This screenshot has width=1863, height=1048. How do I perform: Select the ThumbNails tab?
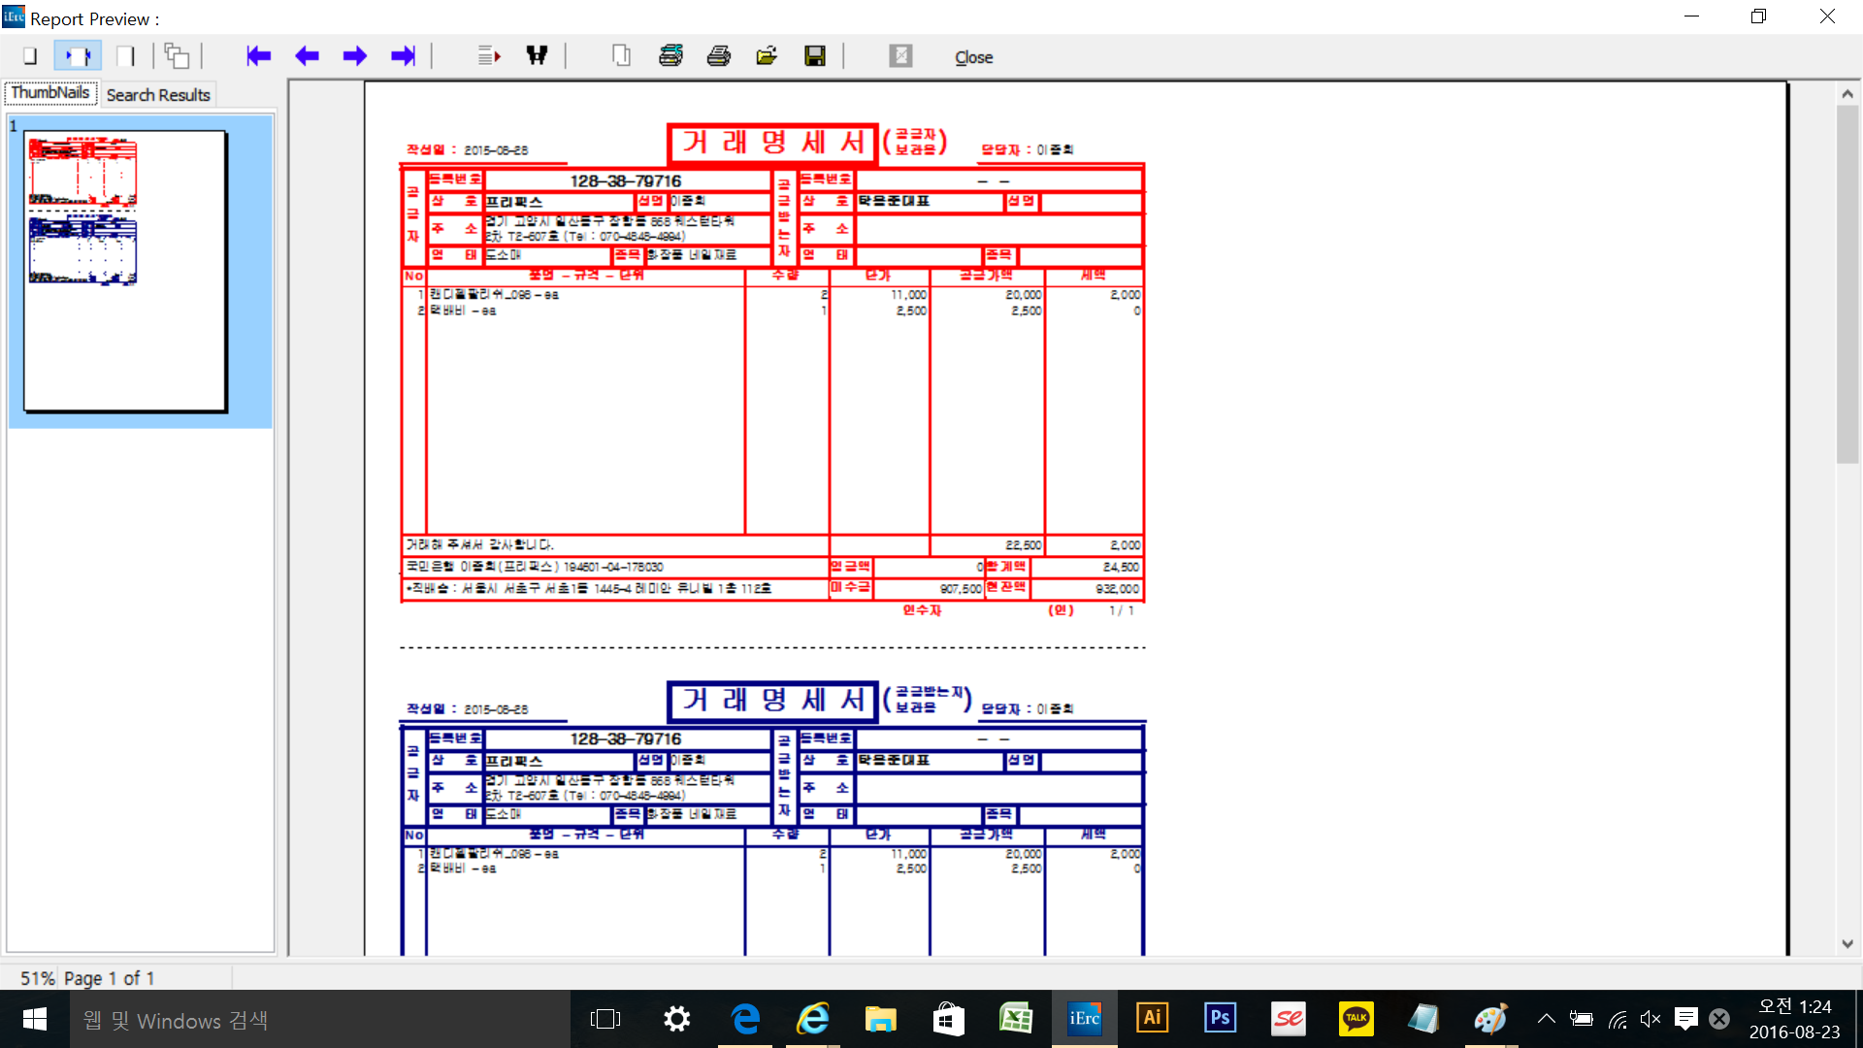pyautogui.click(x=50, y=93)
